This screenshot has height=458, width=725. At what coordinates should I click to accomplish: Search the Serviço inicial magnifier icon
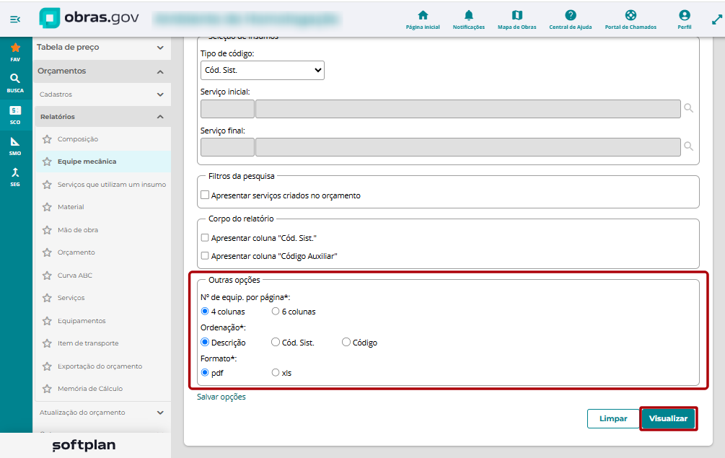688,108
